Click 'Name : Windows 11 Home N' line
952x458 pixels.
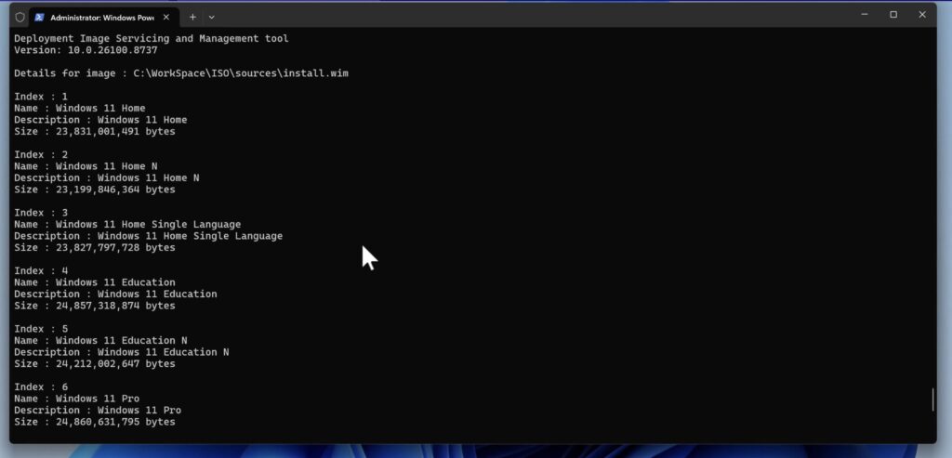86,166
